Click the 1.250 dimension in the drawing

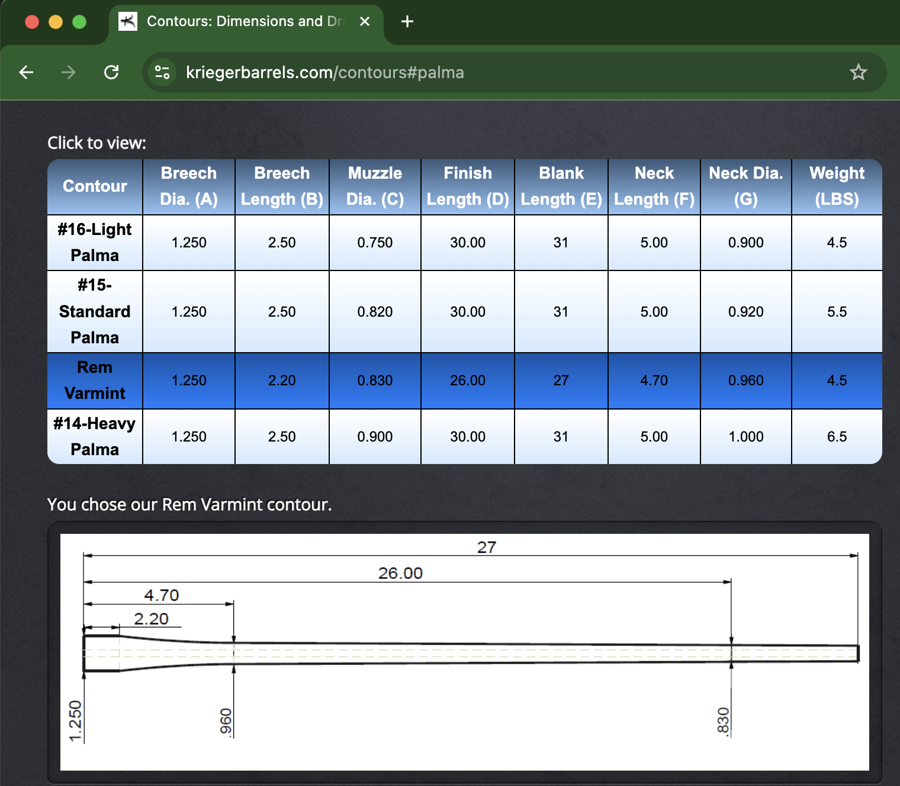point(75,720)
